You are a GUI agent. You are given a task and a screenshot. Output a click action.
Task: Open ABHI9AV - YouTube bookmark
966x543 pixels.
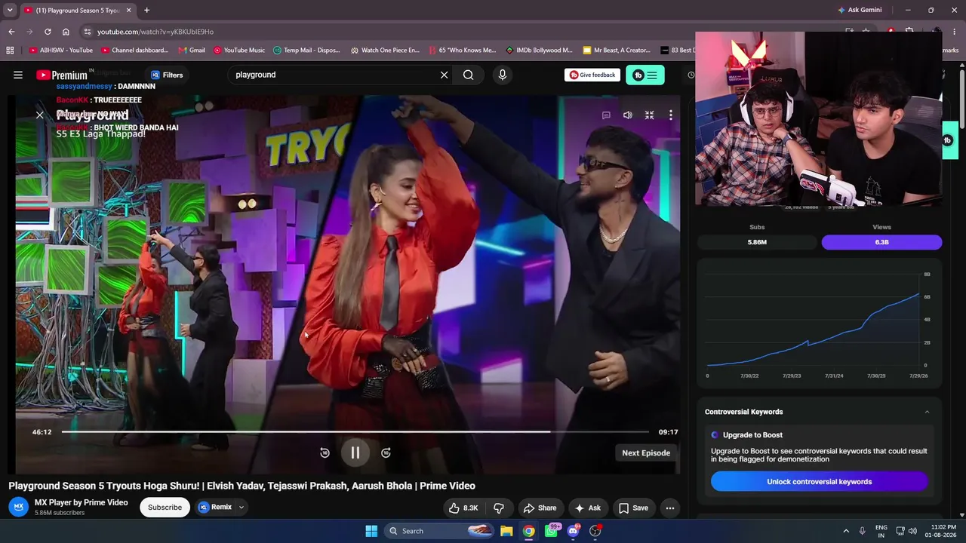pyautogui.click(x=60, y=51)
